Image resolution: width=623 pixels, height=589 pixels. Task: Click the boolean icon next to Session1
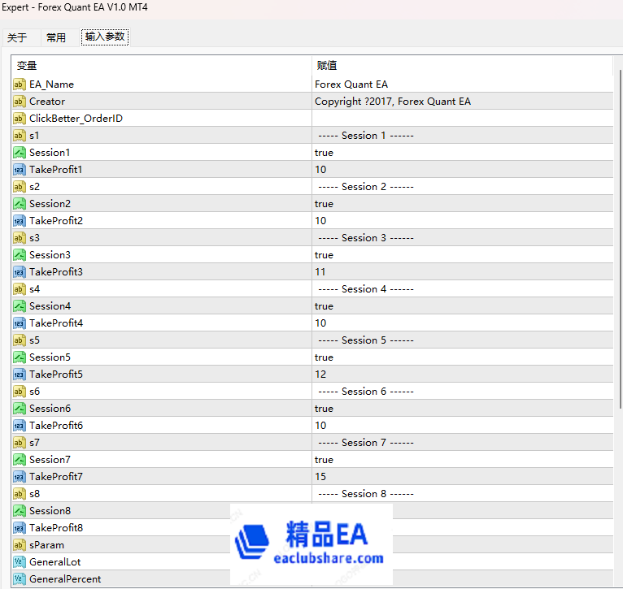click(x=19, y=153)
